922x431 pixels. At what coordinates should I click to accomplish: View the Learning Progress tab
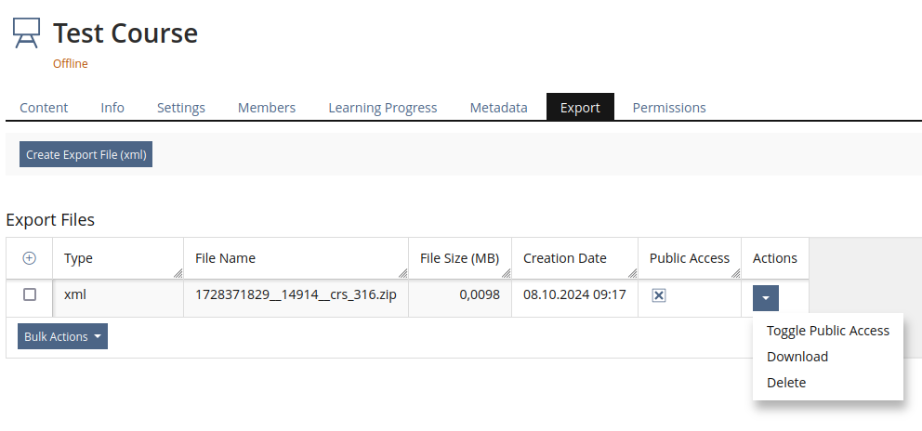pyautogui.click(x=382, y=108)
